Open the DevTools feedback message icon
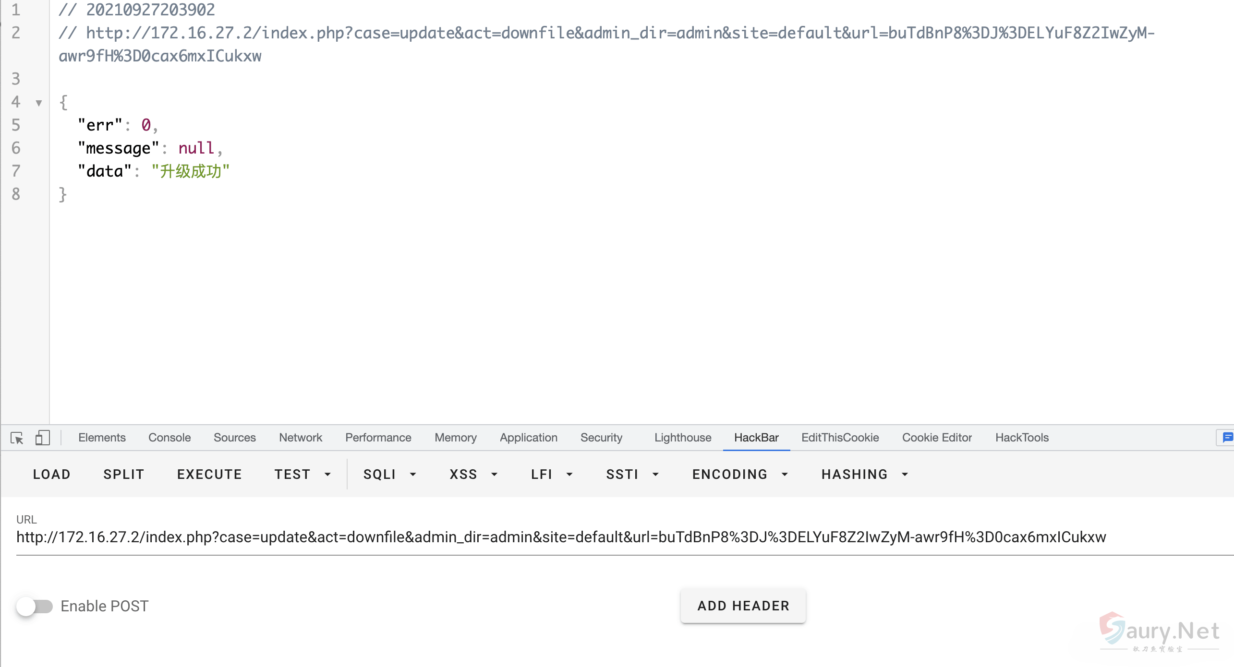 click(1227, 437)
